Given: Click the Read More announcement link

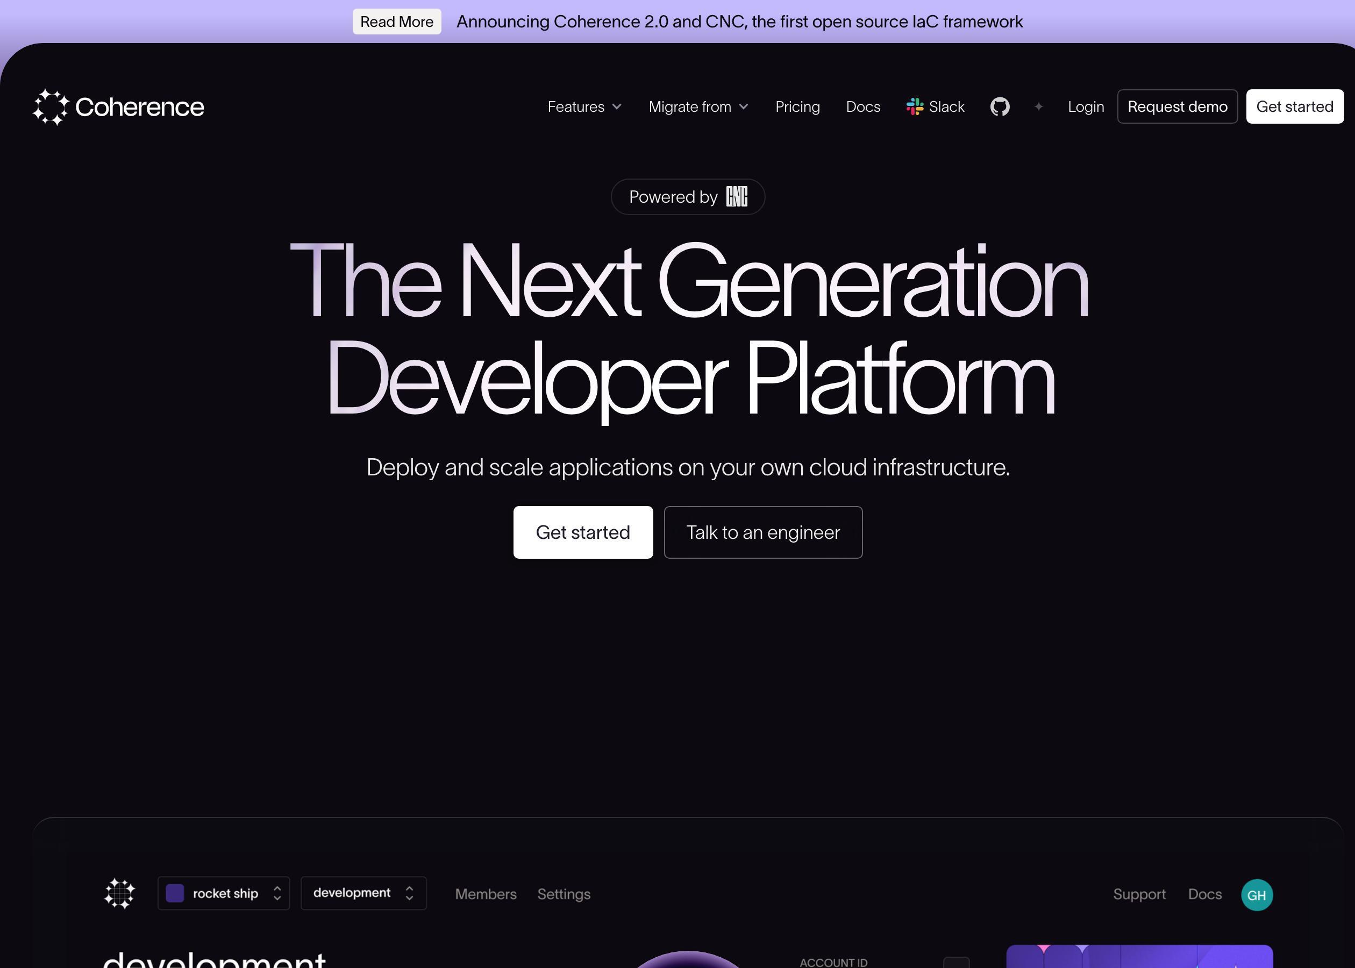Looking at the screenshot, I should pos(397,21).
